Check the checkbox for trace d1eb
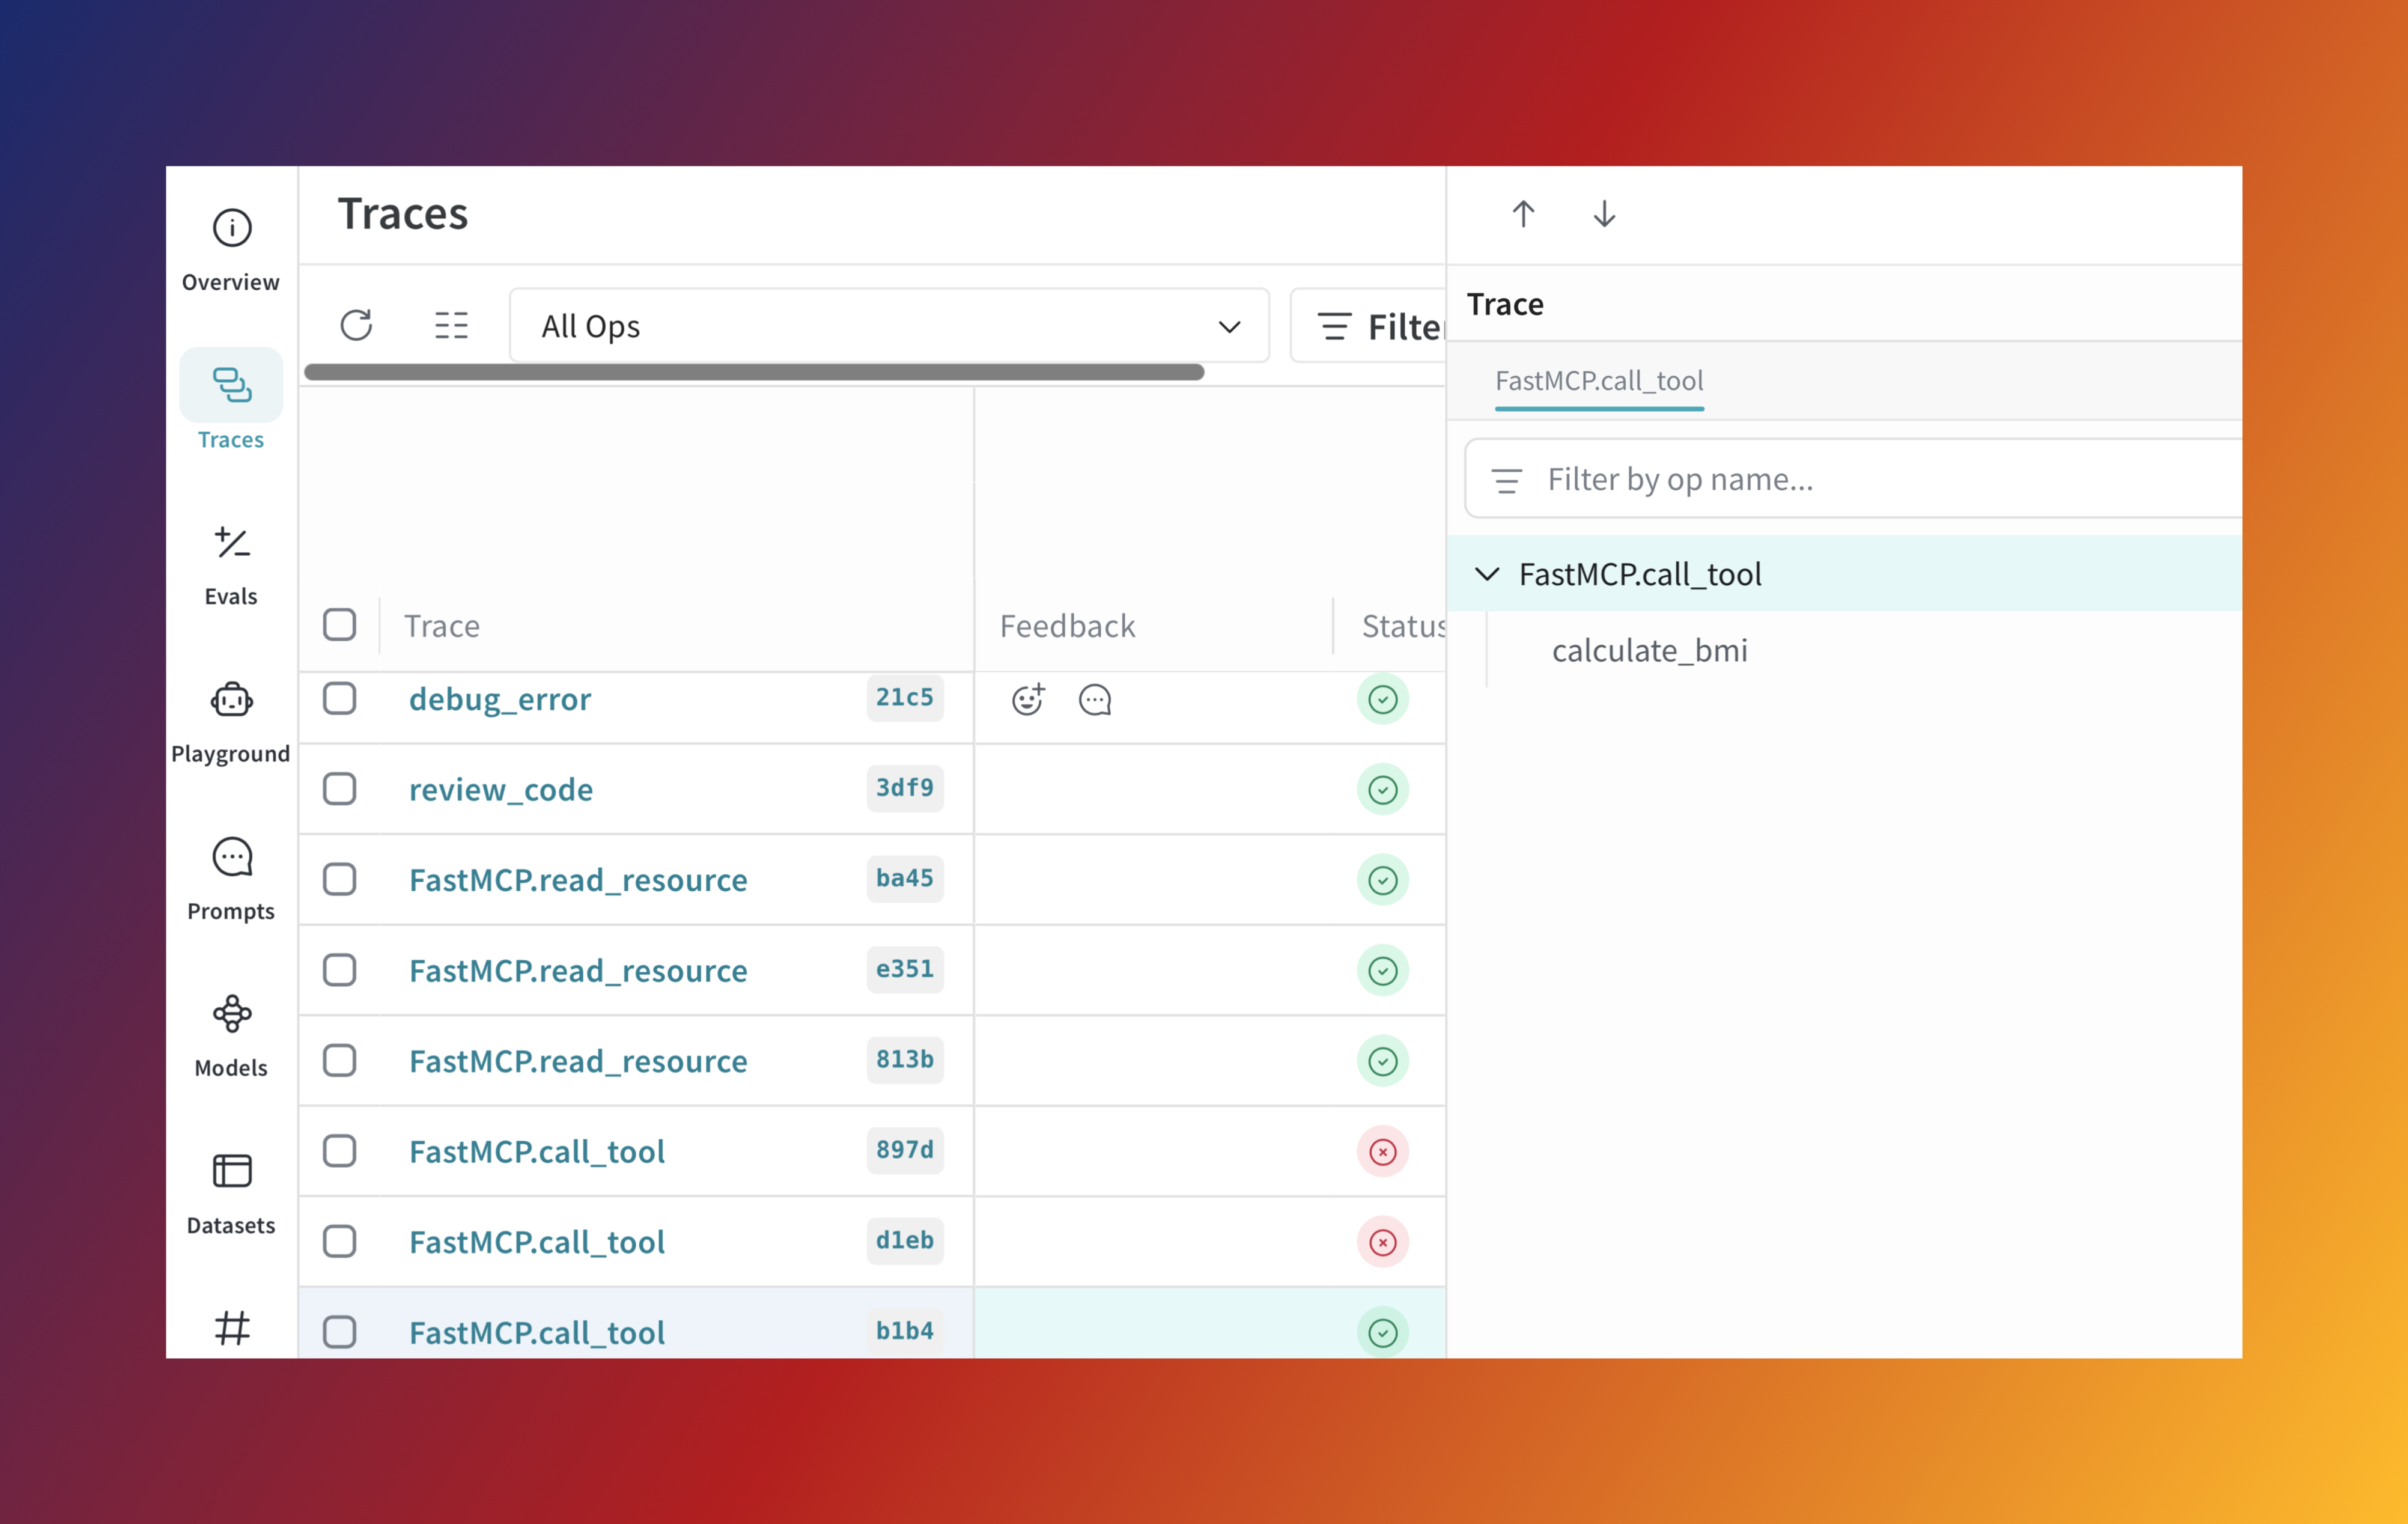 tap(339, 1242)
